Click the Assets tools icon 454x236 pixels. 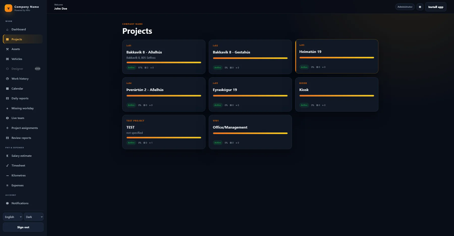pyautogui.click(x=7, y=49)
